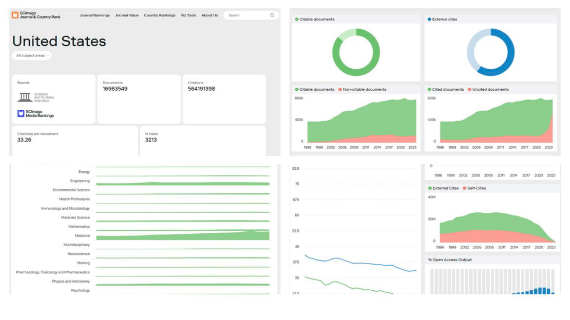This screenshot has height=320, width=570.
Task: Open the Journal Value menu item
Action: pyautogui.click(x=127, y=15)
